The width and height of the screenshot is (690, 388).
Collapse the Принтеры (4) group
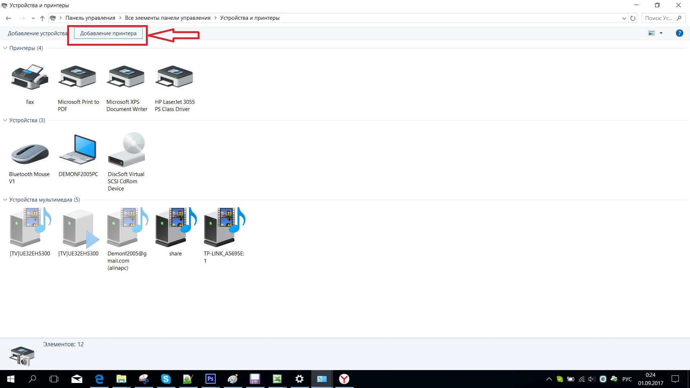point(5,48)
